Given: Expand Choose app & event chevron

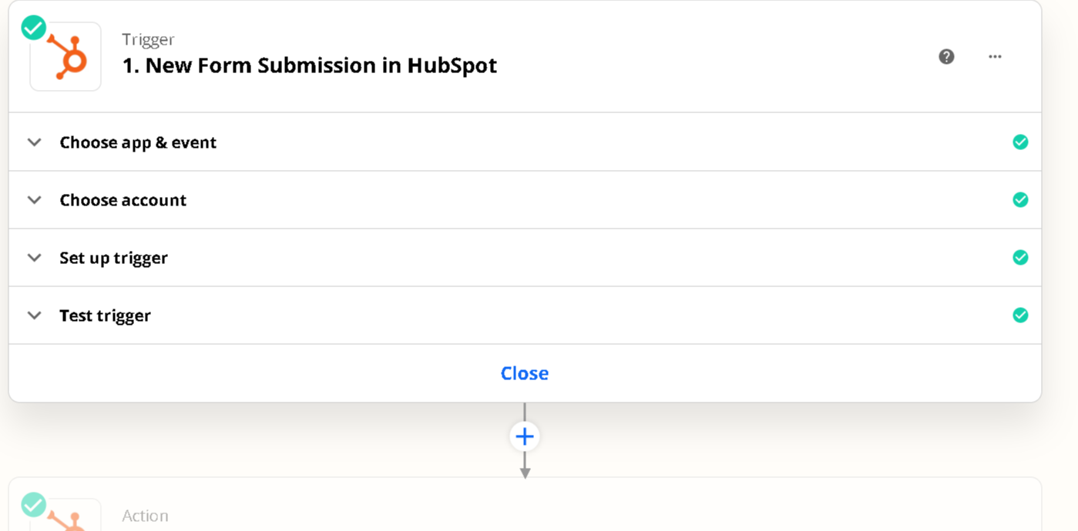Looking at the screenshot, I should point(34,142).
